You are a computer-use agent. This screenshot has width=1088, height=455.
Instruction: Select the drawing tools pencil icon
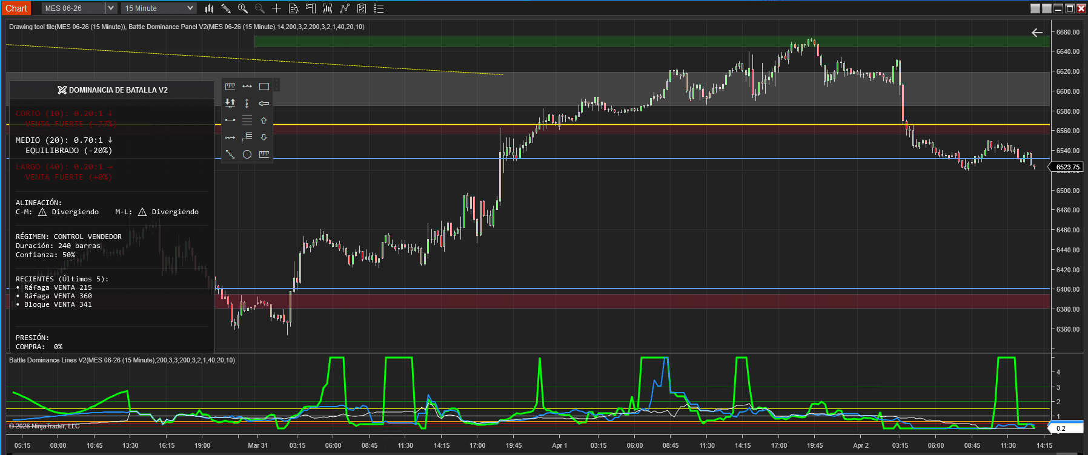(x=226, y=8)
